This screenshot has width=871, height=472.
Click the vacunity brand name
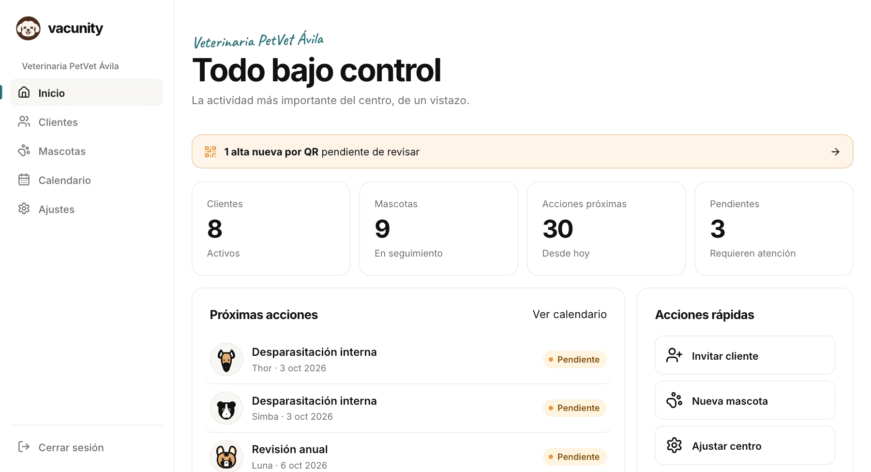pos(75,28)
